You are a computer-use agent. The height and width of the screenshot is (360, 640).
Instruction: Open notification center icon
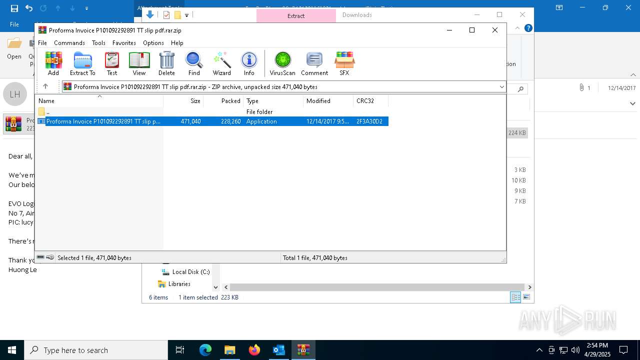coord(623,350)
